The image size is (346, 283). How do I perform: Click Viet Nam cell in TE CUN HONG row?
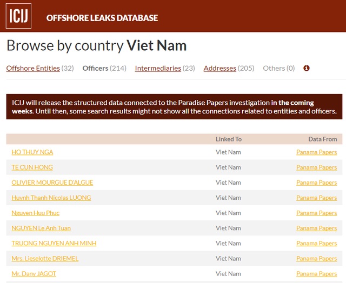point(228,167)
